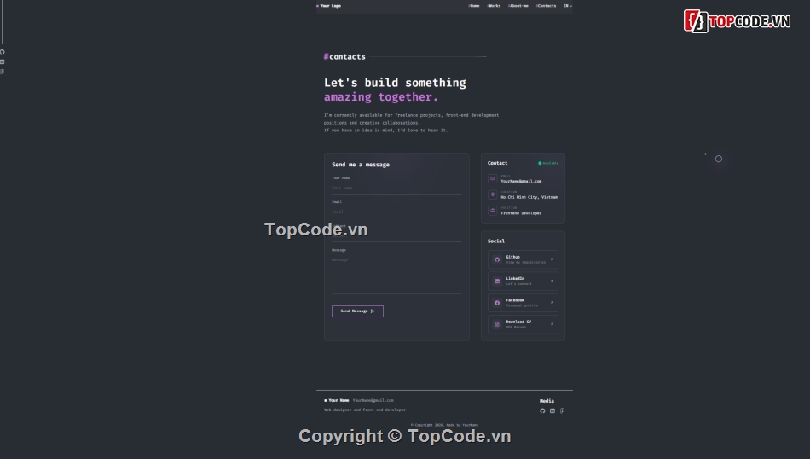The image size is (810, 459).
Task: Click the Your name input field
Action: 396,189
